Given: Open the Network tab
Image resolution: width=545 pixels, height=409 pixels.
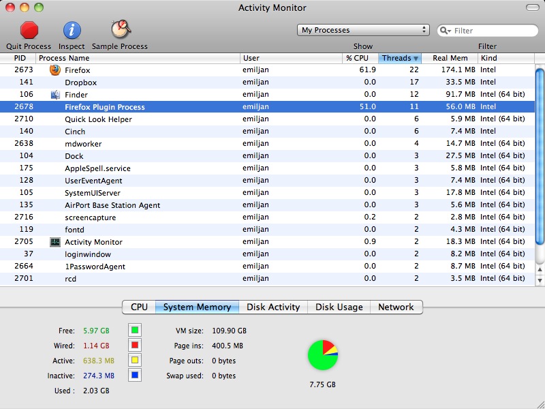Looking at the screenshot, I should pyautogui.click(x=396, y=307).
